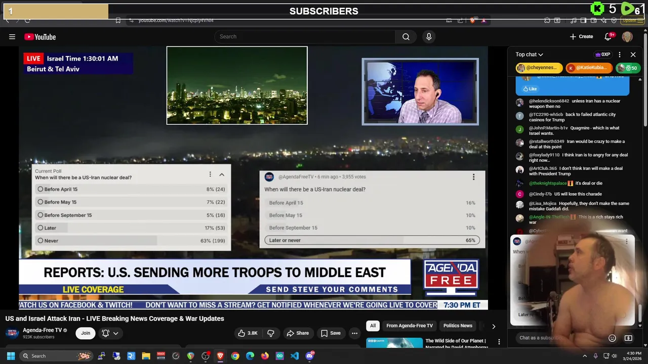Open Current Poll three-dot options
The image size is (648, 364).
click(x=210, y=174)
